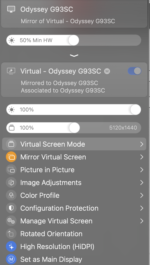
Task: Click the Manage Virtual Screen gears icon
Action: pyautogui.click(x=11, y=221)
